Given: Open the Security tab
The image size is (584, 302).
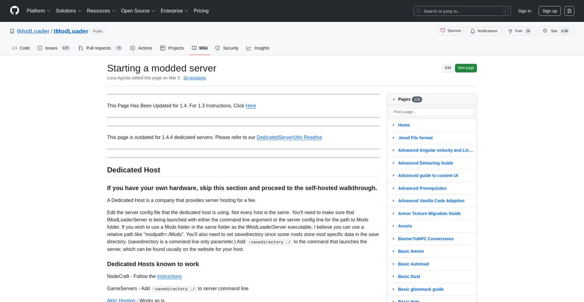Looking at the screenshot, I should (x=227, y=48).
